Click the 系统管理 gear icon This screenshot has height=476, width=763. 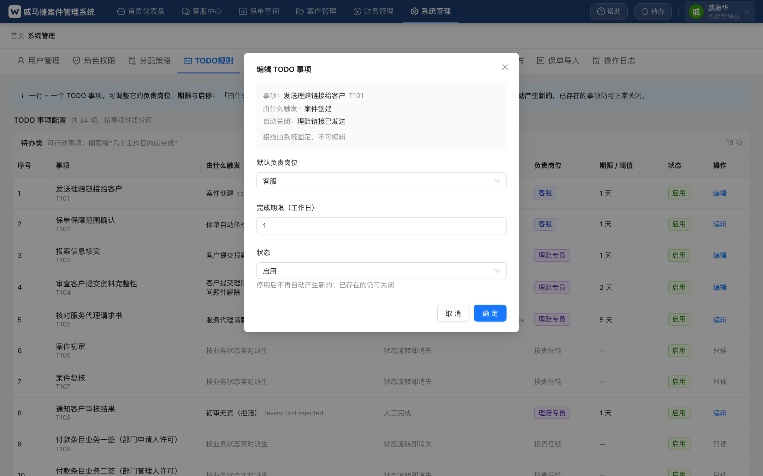point(414,12)
